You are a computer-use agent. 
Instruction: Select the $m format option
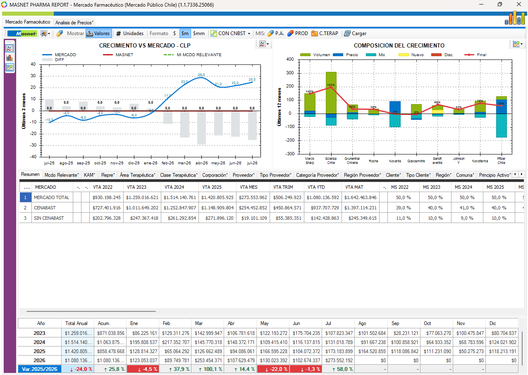(185, 33)
